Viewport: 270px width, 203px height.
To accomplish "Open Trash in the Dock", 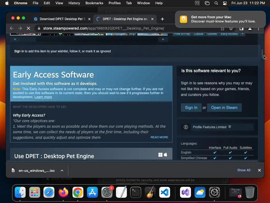I will (x=250, y=192).
